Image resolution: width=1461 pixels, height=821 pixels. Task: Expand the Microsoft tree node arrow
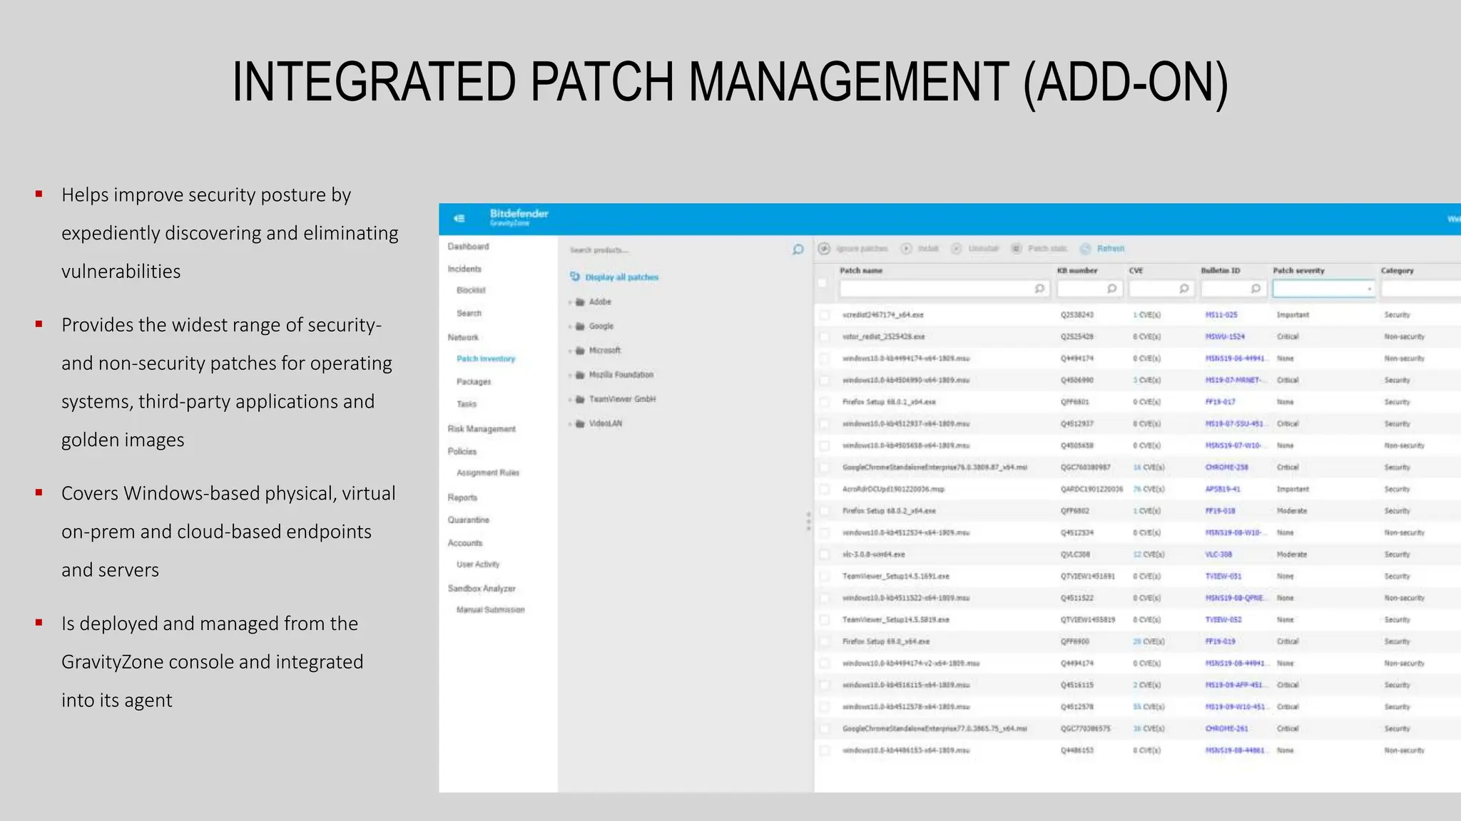(x=570, y=351)
